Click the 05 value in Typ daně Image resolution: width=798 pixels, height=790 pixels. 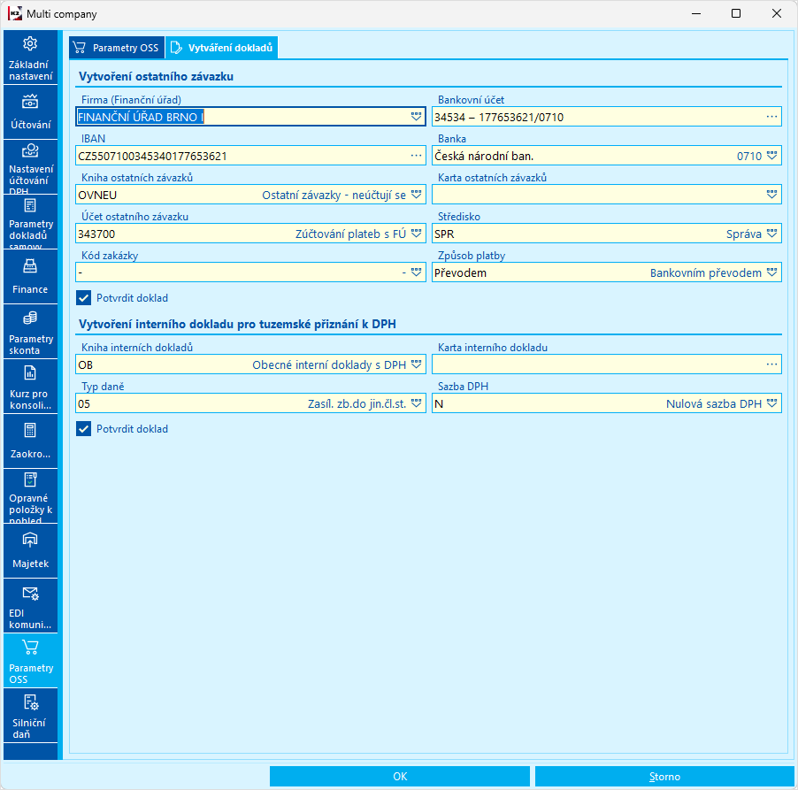84,404
